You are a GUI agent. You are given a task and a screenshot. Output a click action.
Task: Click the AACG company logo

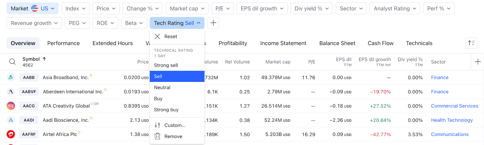point(11,106)
